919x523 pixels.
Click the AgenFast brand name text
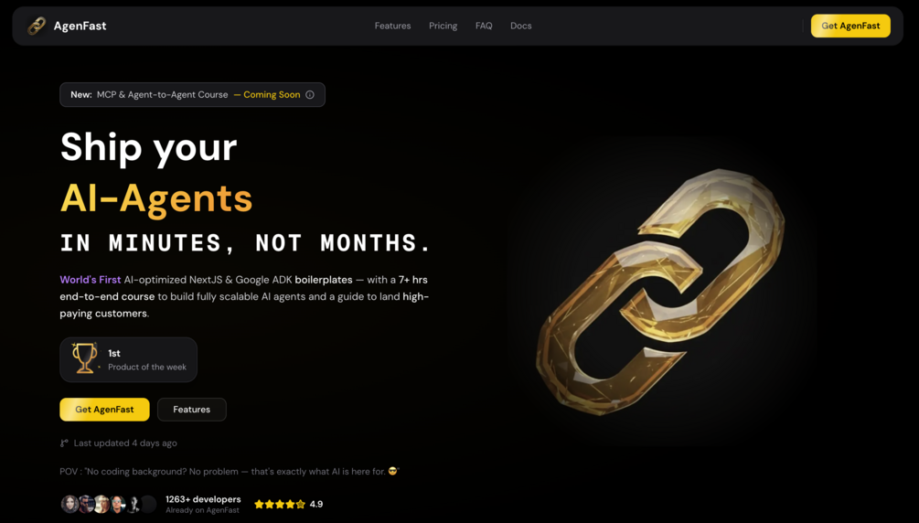(x=80, y=26)
